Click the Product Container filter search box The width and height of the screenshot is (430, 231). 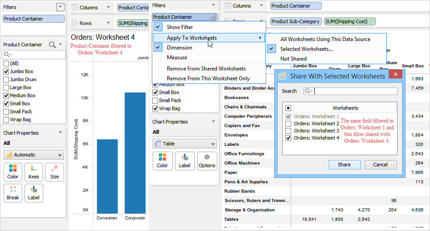(x=34, y=55)
